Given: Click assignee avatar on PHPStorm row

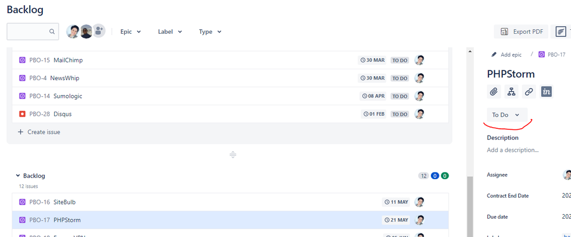Looking at the screenshot, I should (419, 220).
